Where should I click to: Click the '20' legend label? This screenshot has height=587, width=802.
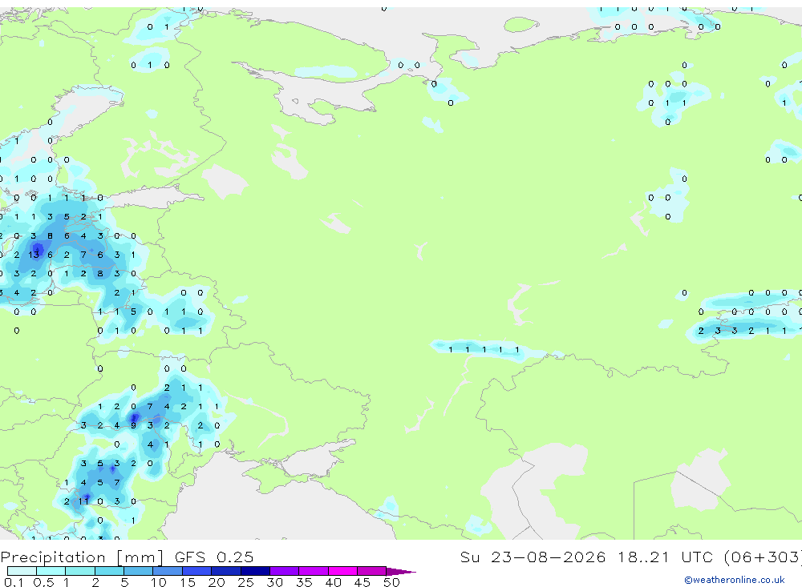click(x=217, y=582)
